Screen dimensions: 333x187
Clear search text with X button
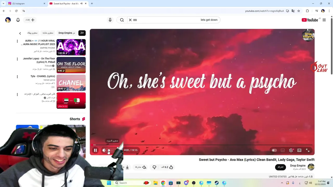(x=130, y=20)
